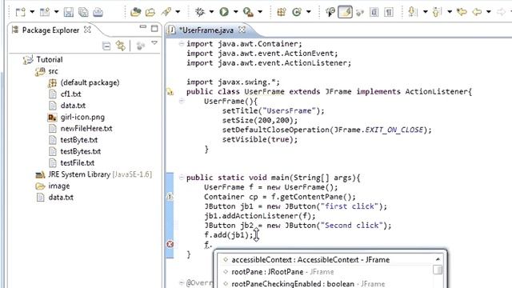
Task: Click the Debug bug icon
Action: point(200,12)
